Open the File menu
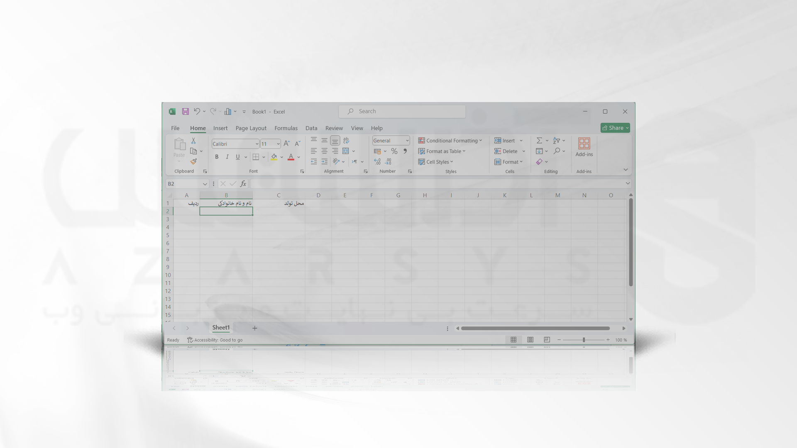797x448 pixels. tap(175, 128)
